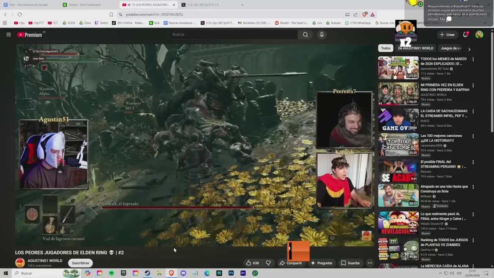Screen dimensions: 494x278
Task: Open Discord from the taskbar
Action: tap(183, 273)
